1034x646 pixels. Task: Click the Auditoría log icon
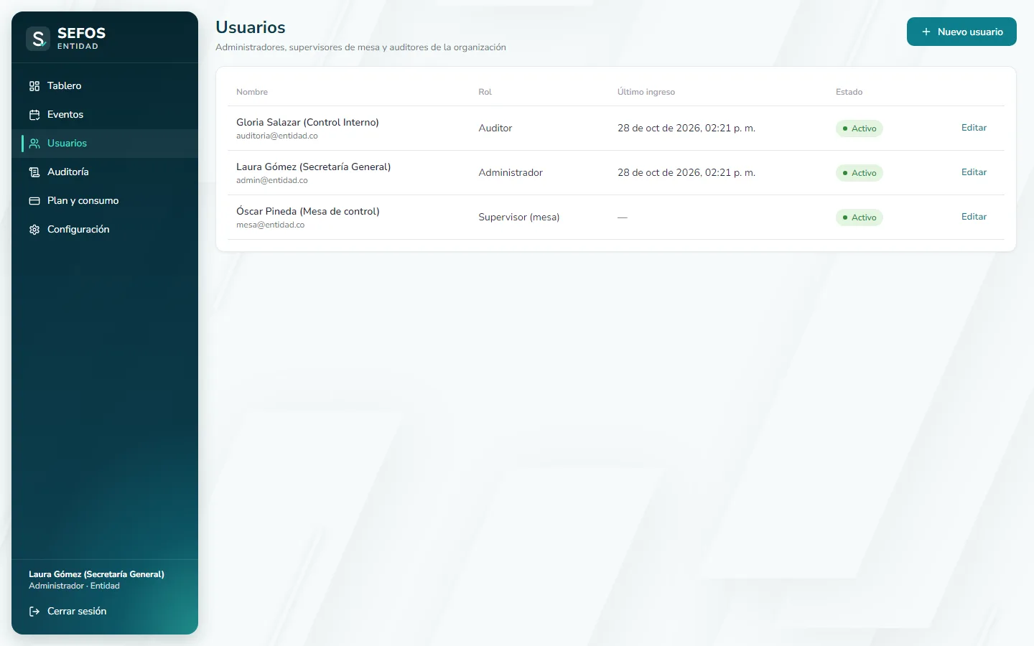point(34,172)
